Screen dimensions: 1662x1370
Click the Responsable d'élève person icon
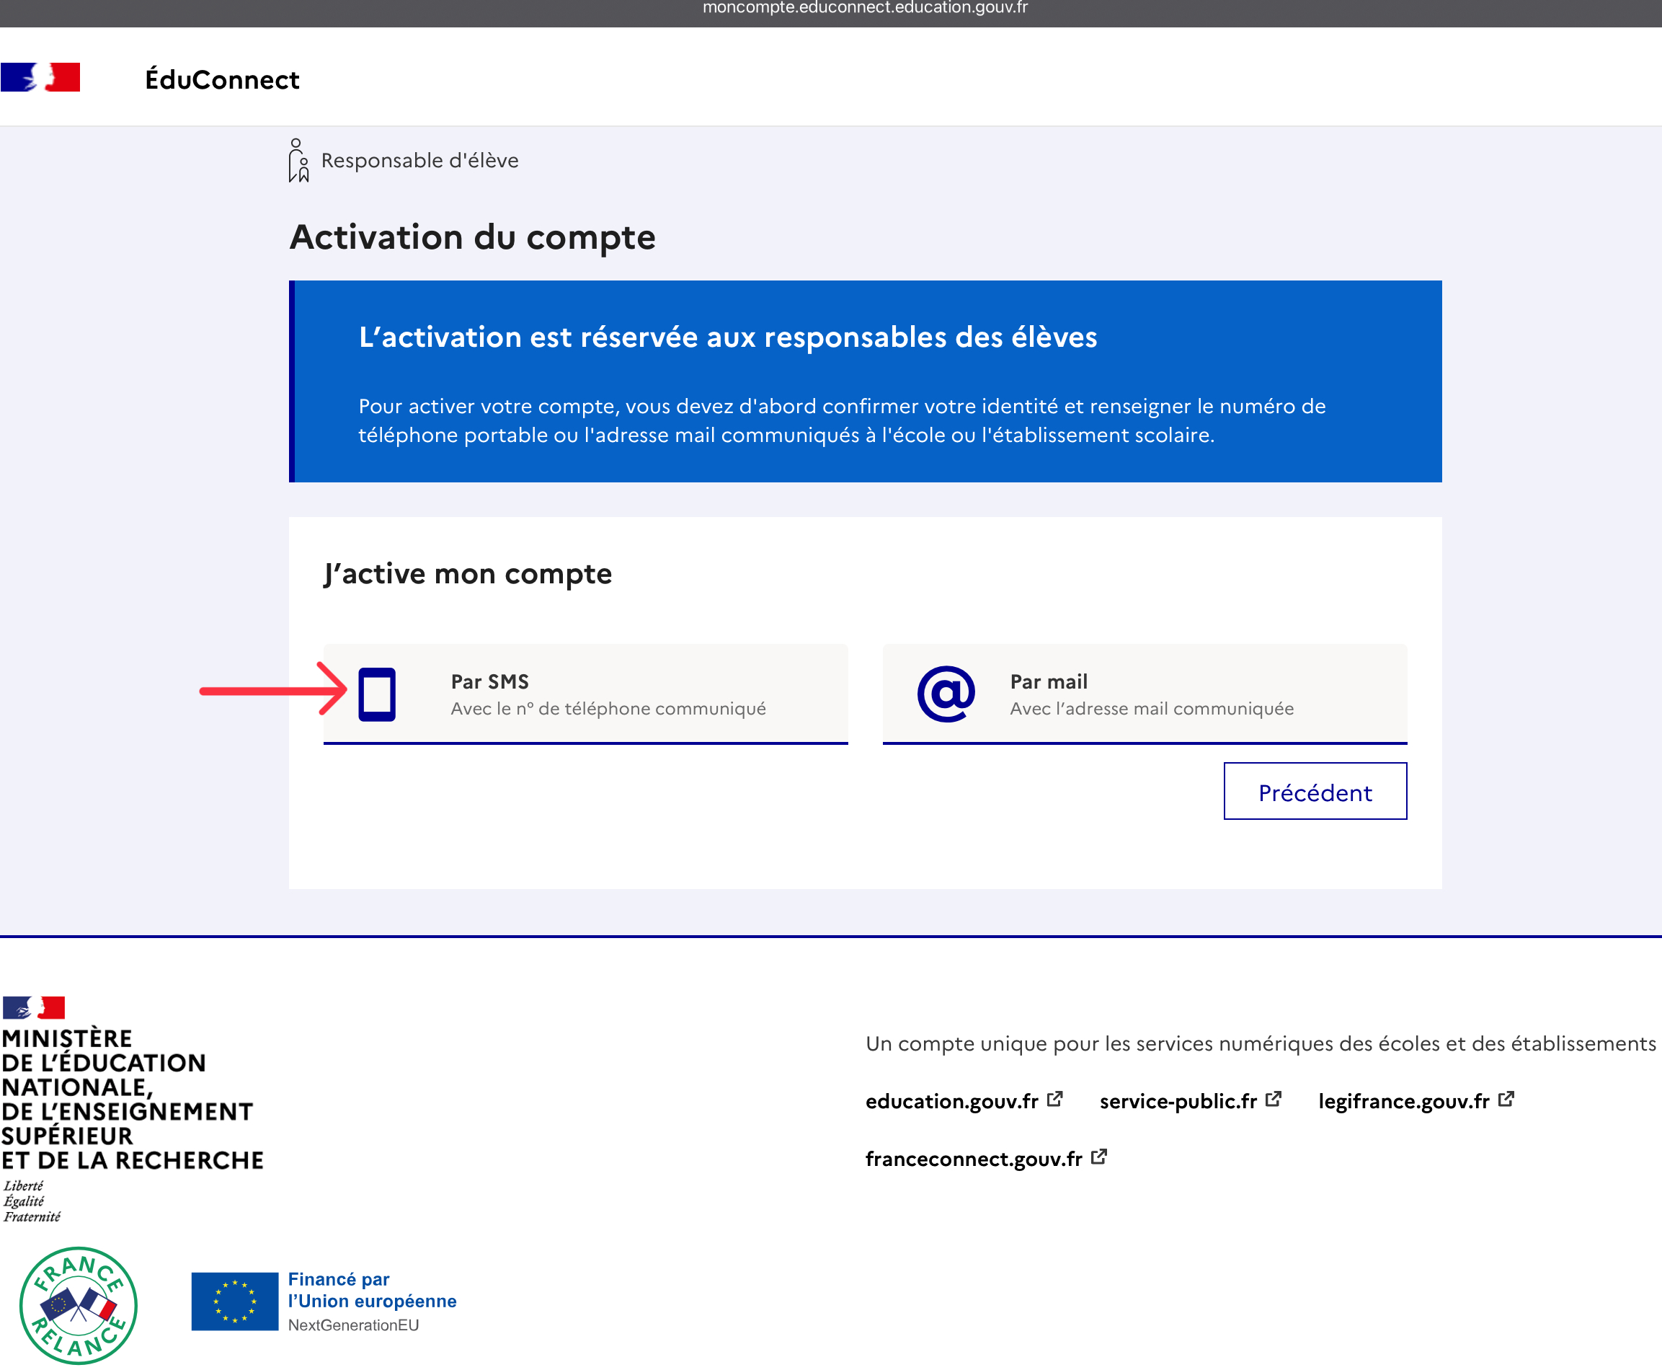(x=298, y=160)
